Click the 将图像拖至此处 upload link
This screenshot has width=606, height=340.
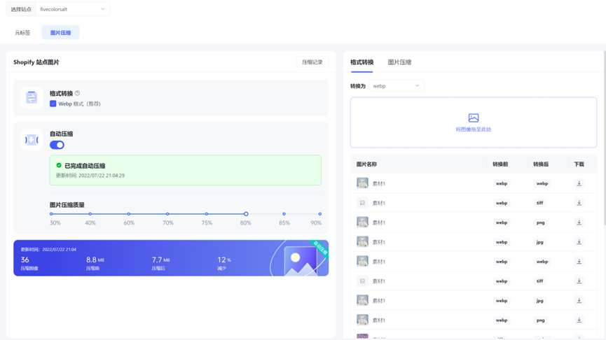(x=474, y=129)
